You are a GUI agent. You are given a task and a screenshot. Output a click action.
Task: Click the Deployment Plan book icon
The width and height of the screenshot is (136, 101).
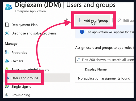coord(7,25)
